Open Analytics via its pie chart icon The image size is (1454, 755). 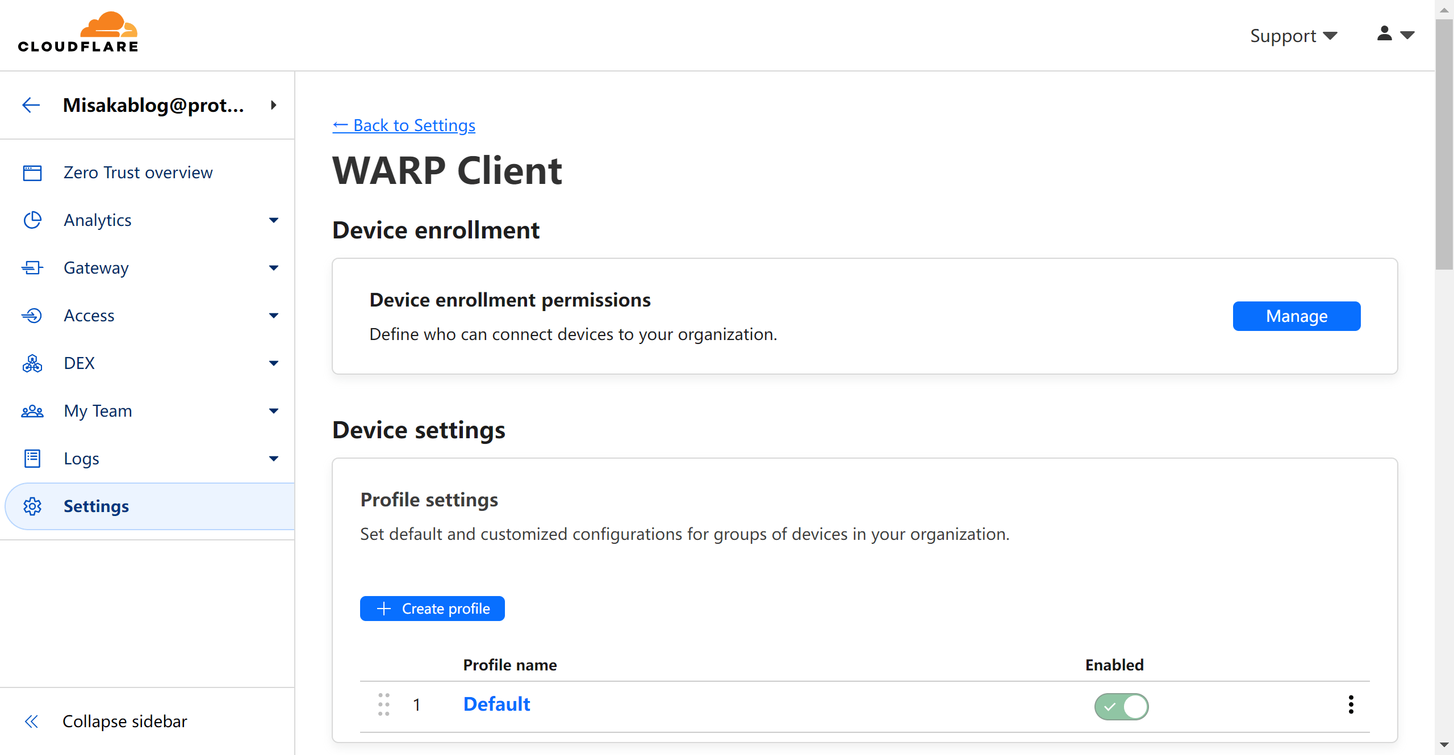32,220
